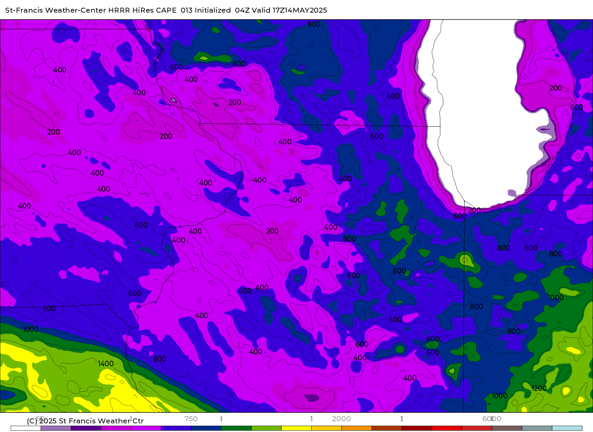Click the "HRRR HiRes CAPE" chart title text
Image resolution: width=593 pixels, height=432 pixels.
coord(142,10)
